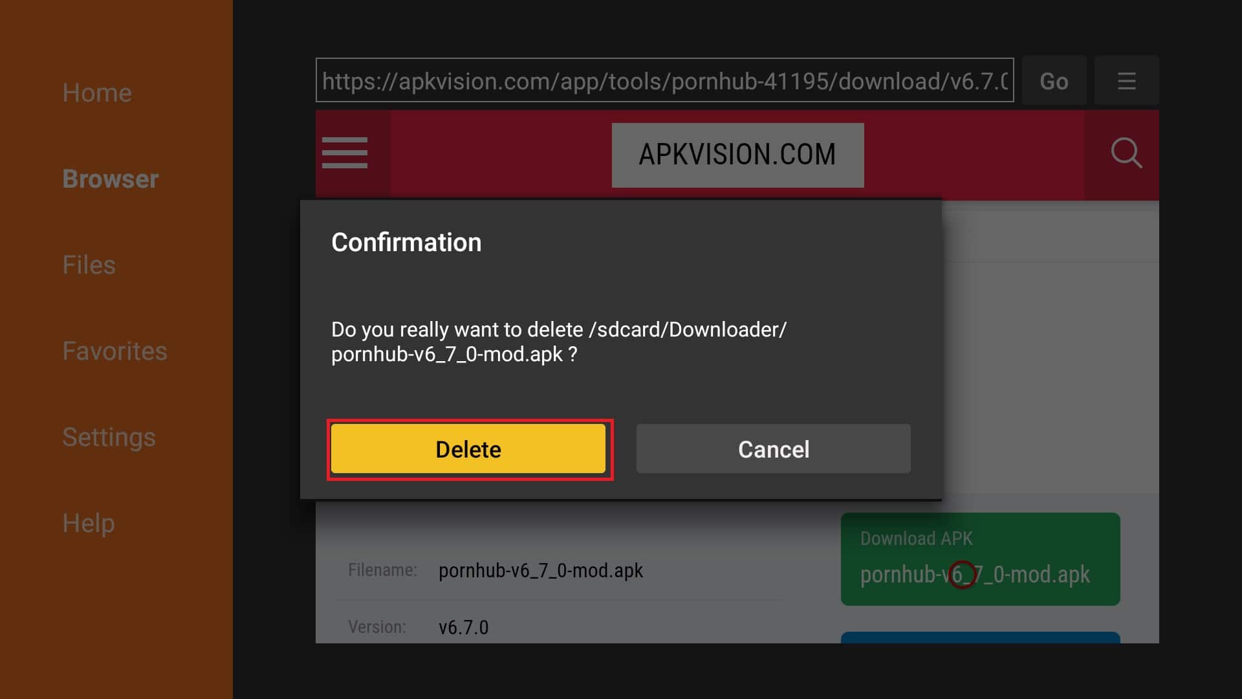
Task: Dismiss the dialog with Cancel
Action: click(773, 449)
